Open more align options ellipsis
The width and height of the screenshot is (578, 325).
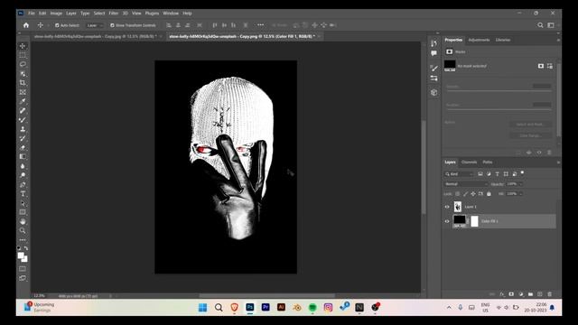(261, 25)
